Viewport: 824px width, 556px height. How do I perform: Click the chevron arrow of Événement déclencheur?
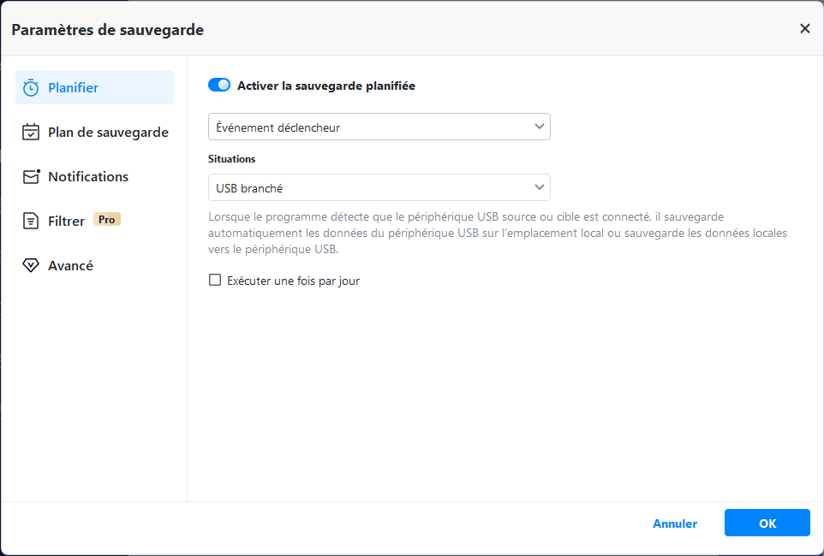(x=540, y=127)
